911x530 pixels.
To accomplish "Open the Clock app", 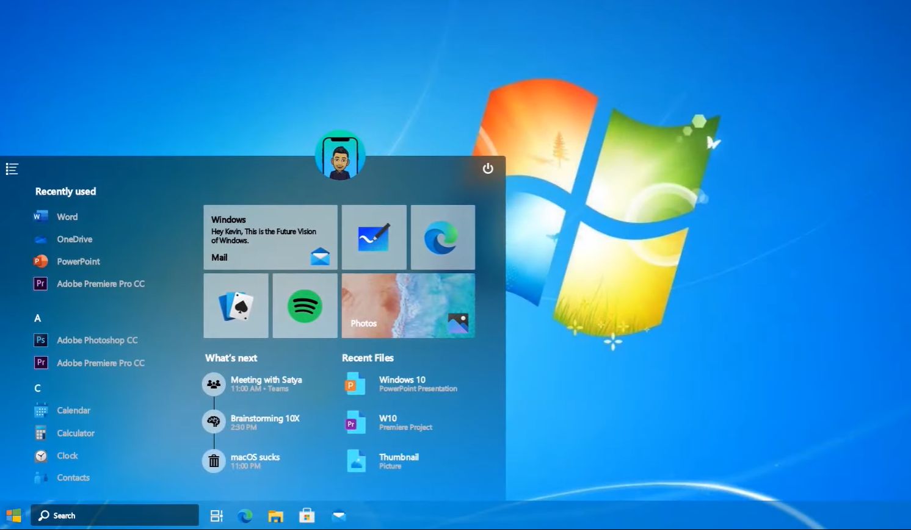I will [x=67, y=456].
